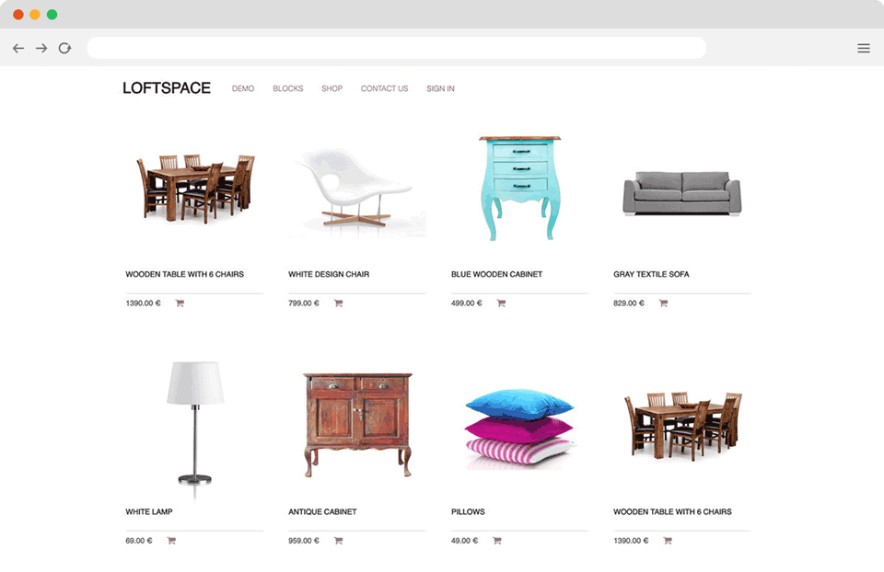Click cart icon beside White Design Chair price

[338, 303]
